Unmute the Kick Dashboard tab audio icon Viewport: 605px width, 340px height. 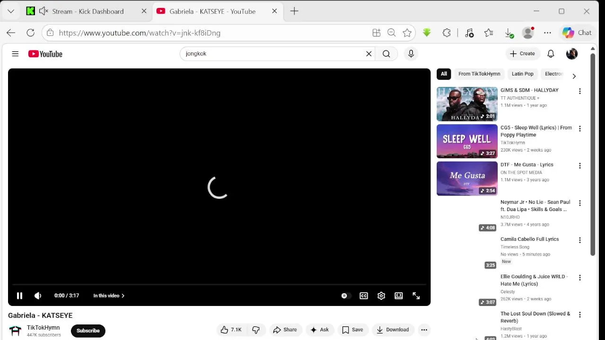[x=43, y=11]
